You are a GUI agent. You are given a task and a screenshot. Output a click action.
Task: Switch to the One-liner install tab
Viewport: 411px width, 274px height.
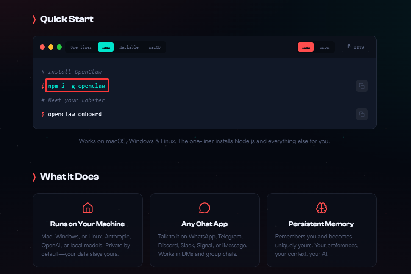point(81,47)
